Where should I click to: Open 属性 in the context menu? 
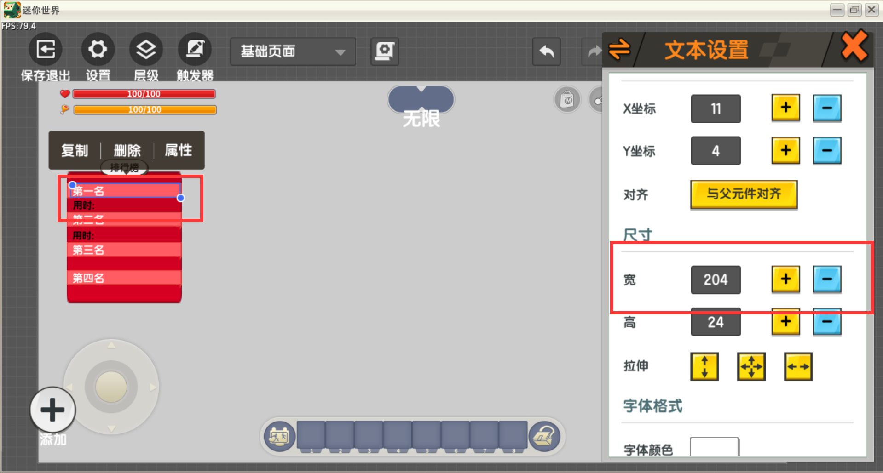click(x=179, y=150)
